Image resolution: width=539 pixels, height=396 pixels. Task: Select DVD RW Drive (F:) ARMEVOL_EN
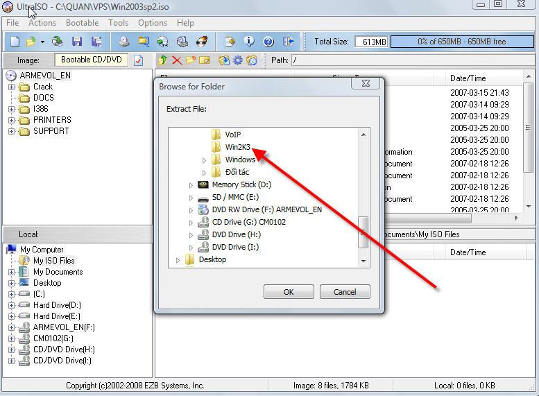coord(267,209)
